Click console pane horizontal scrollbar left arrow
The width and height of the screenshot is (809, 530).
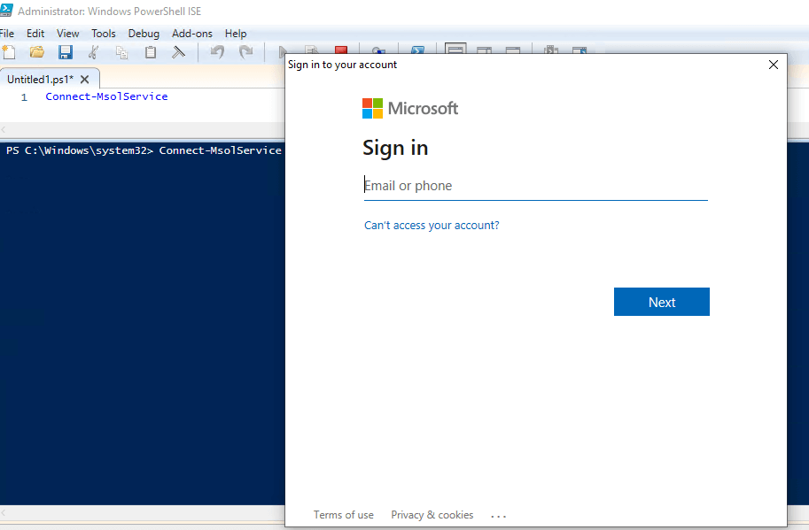3,513
